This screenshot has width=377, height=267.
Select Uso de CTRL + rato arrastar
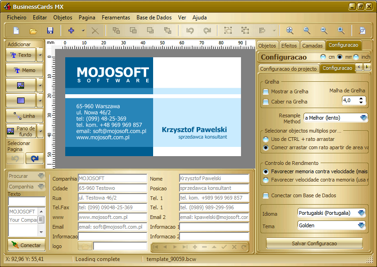point(266,139)
